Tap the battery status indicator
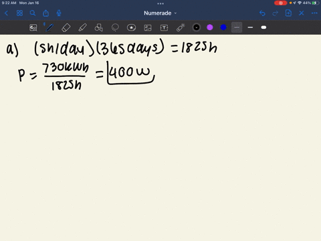 tap(315, 3)
